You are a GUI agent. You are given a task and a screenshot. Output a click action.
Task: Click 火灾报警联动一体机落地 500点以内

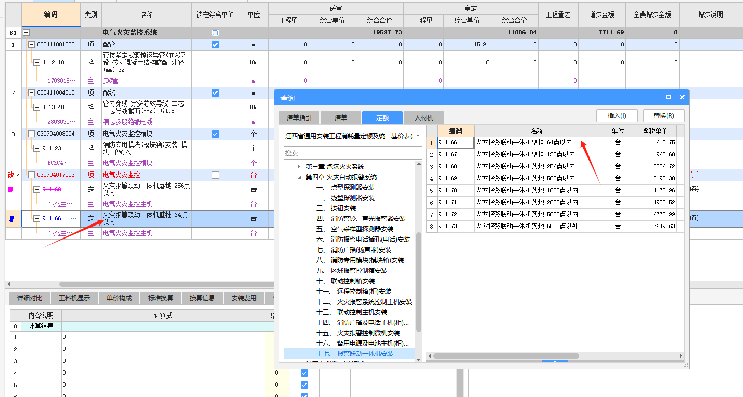click(525, 178)
